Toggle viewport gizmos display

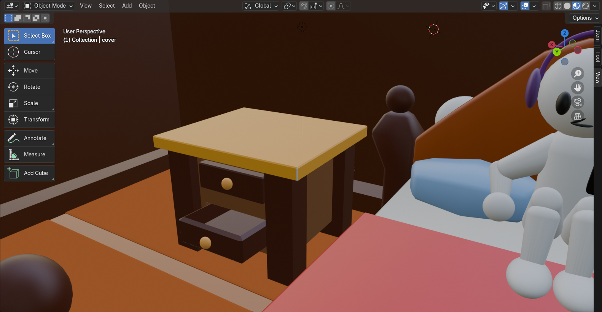click(503, 6)
